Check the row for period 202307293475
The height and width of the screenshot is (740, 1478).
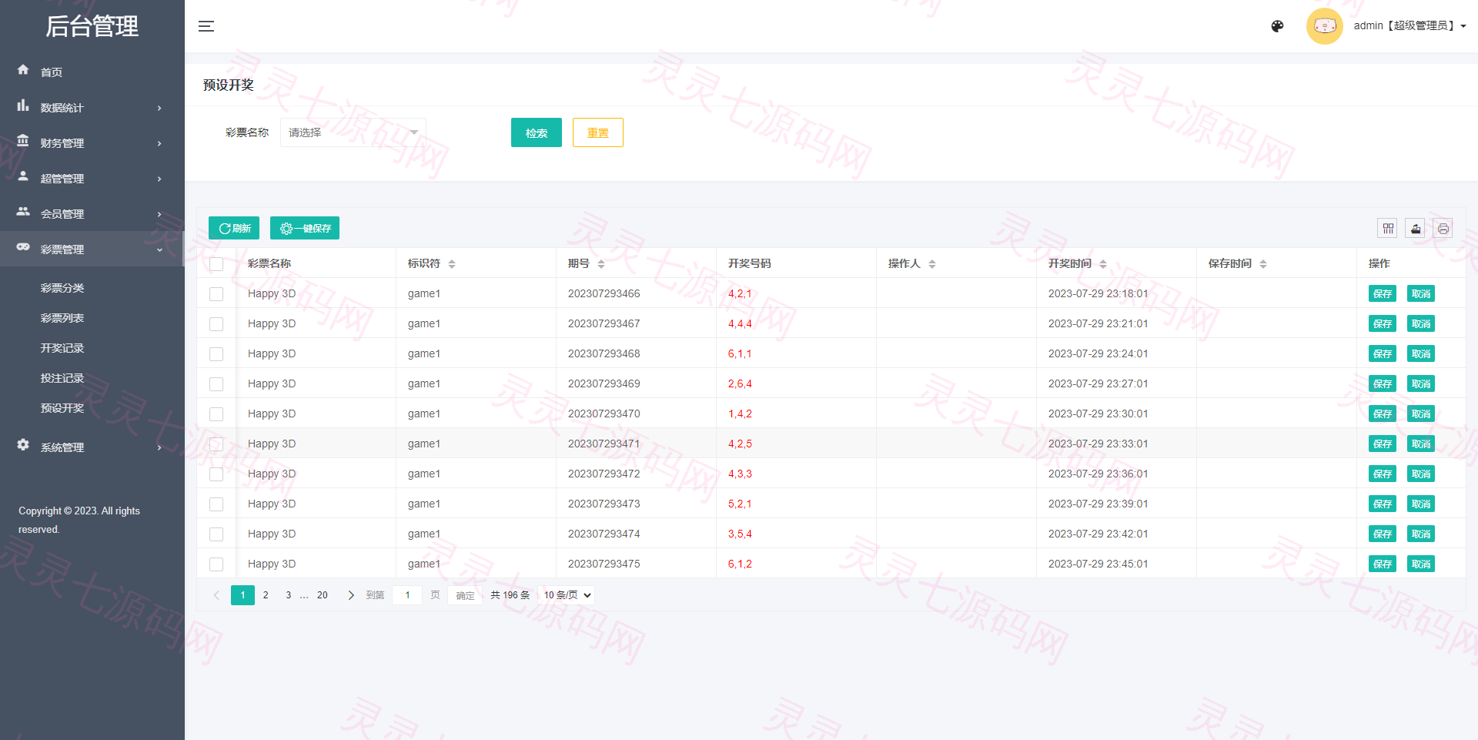pyautogui.click(x=216, y=564)
